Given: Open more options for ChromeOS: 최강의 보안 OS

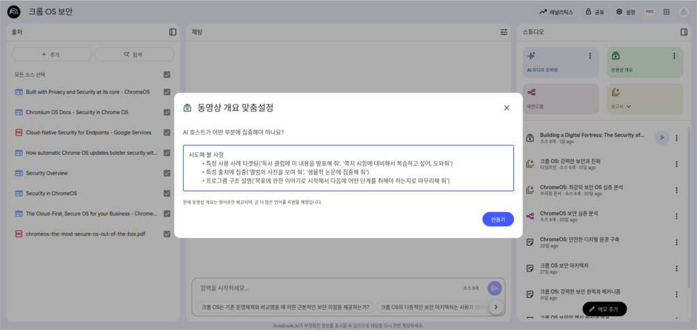Looking at the screenshot, I should (677, 190).
